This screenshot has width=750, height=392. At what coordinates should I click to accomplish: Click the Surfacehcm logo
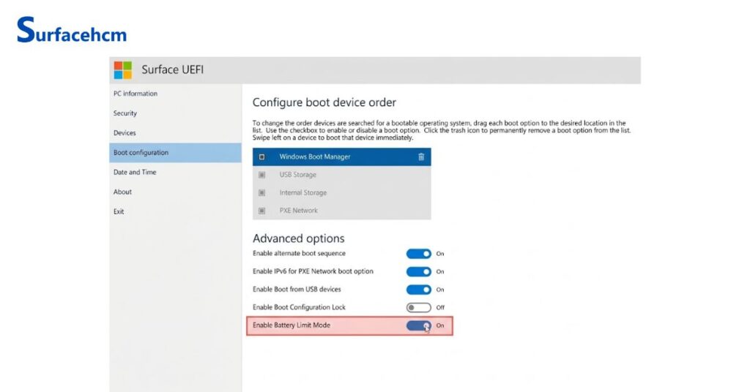72,29
